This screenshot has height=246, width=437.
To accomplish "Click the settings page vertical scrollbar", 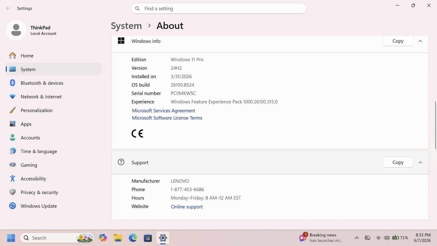I will pyautogui.click(x=435, y=125).
